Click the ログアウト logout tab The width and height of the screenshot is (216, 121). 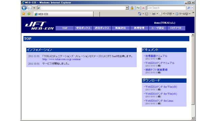[176, 28]
